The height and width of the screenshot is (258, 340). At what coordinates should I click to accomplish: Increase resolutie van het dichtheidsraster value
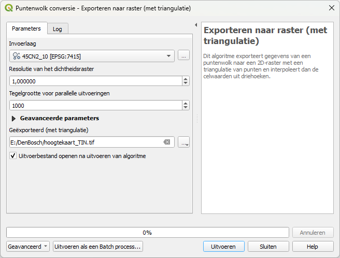click(x=186, y=79)
